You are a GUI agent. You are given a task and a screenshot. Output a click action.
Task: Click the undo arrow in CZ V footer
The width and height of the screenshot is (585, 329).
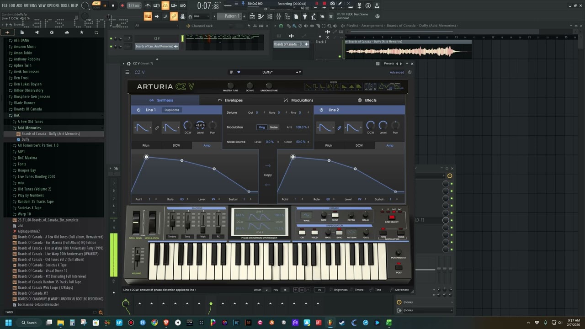tap(296, 290)
